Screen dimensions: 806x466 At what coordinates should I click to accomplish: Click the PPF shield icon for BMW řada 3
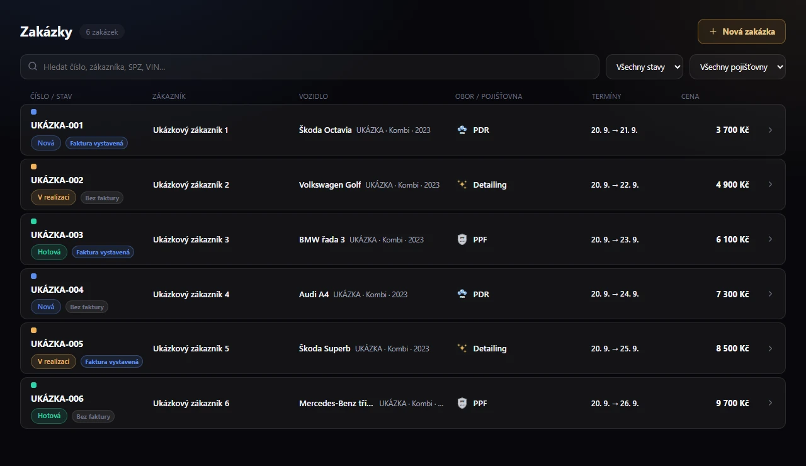(x=462, y=239)
